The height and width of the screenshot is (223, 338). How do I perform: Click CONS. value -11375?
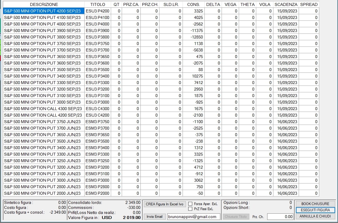193,30
